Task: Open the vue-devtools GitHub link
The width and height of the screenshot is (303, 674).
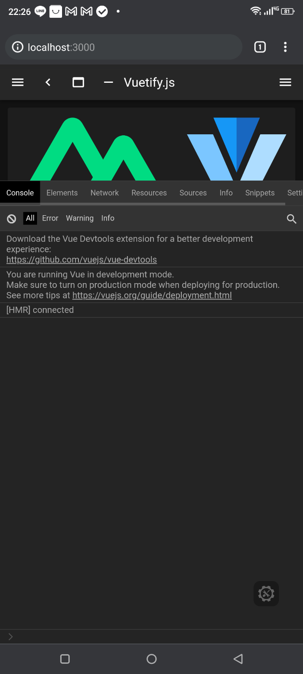Action: [x=82, y=259]
